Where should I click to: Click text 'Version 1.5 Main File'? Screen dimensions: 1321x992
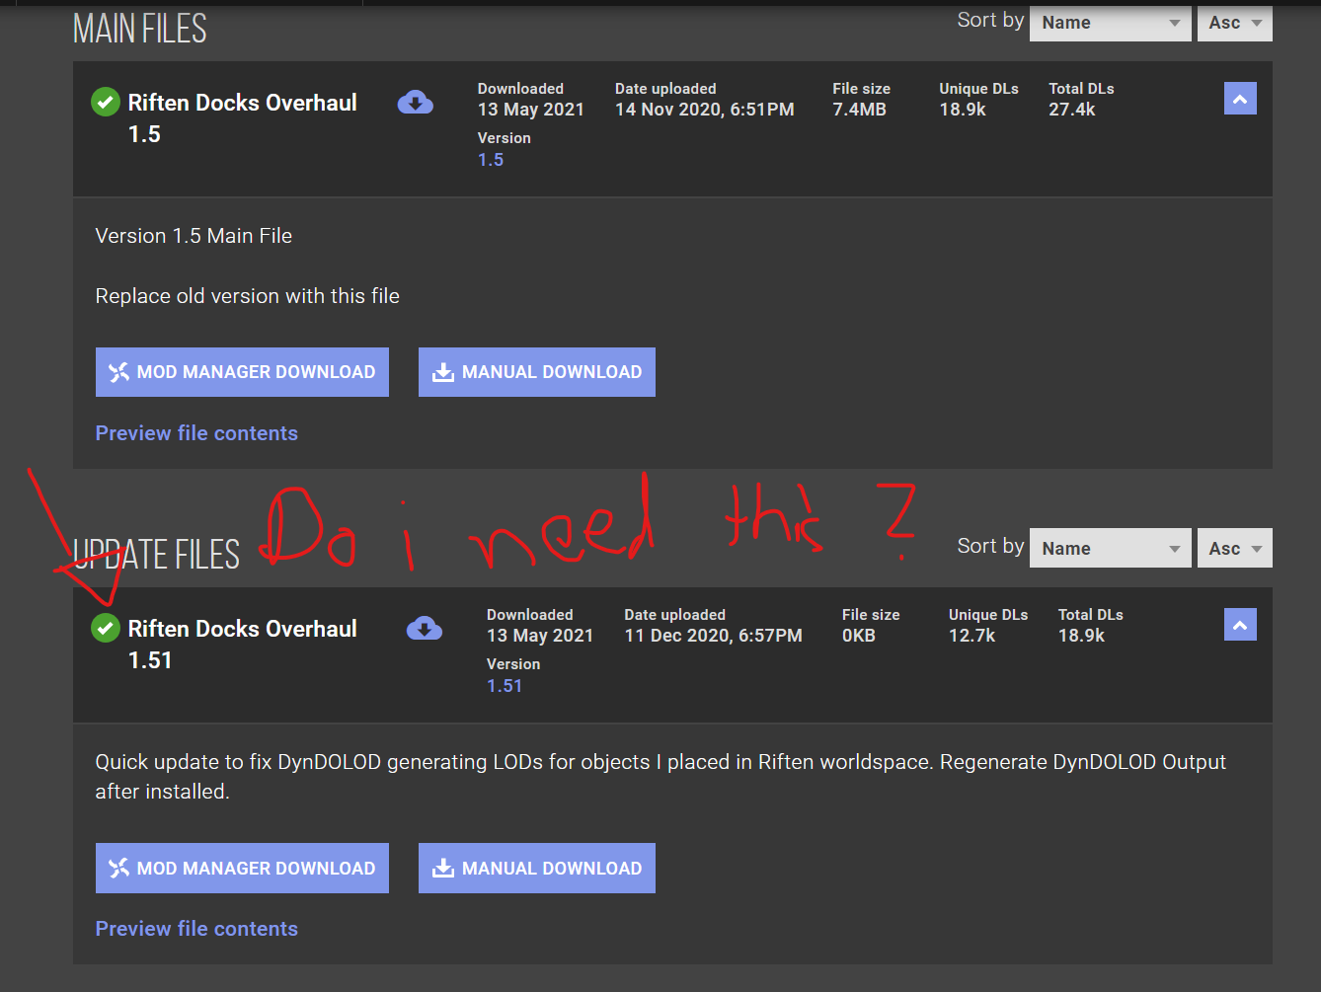coord(194,236)
